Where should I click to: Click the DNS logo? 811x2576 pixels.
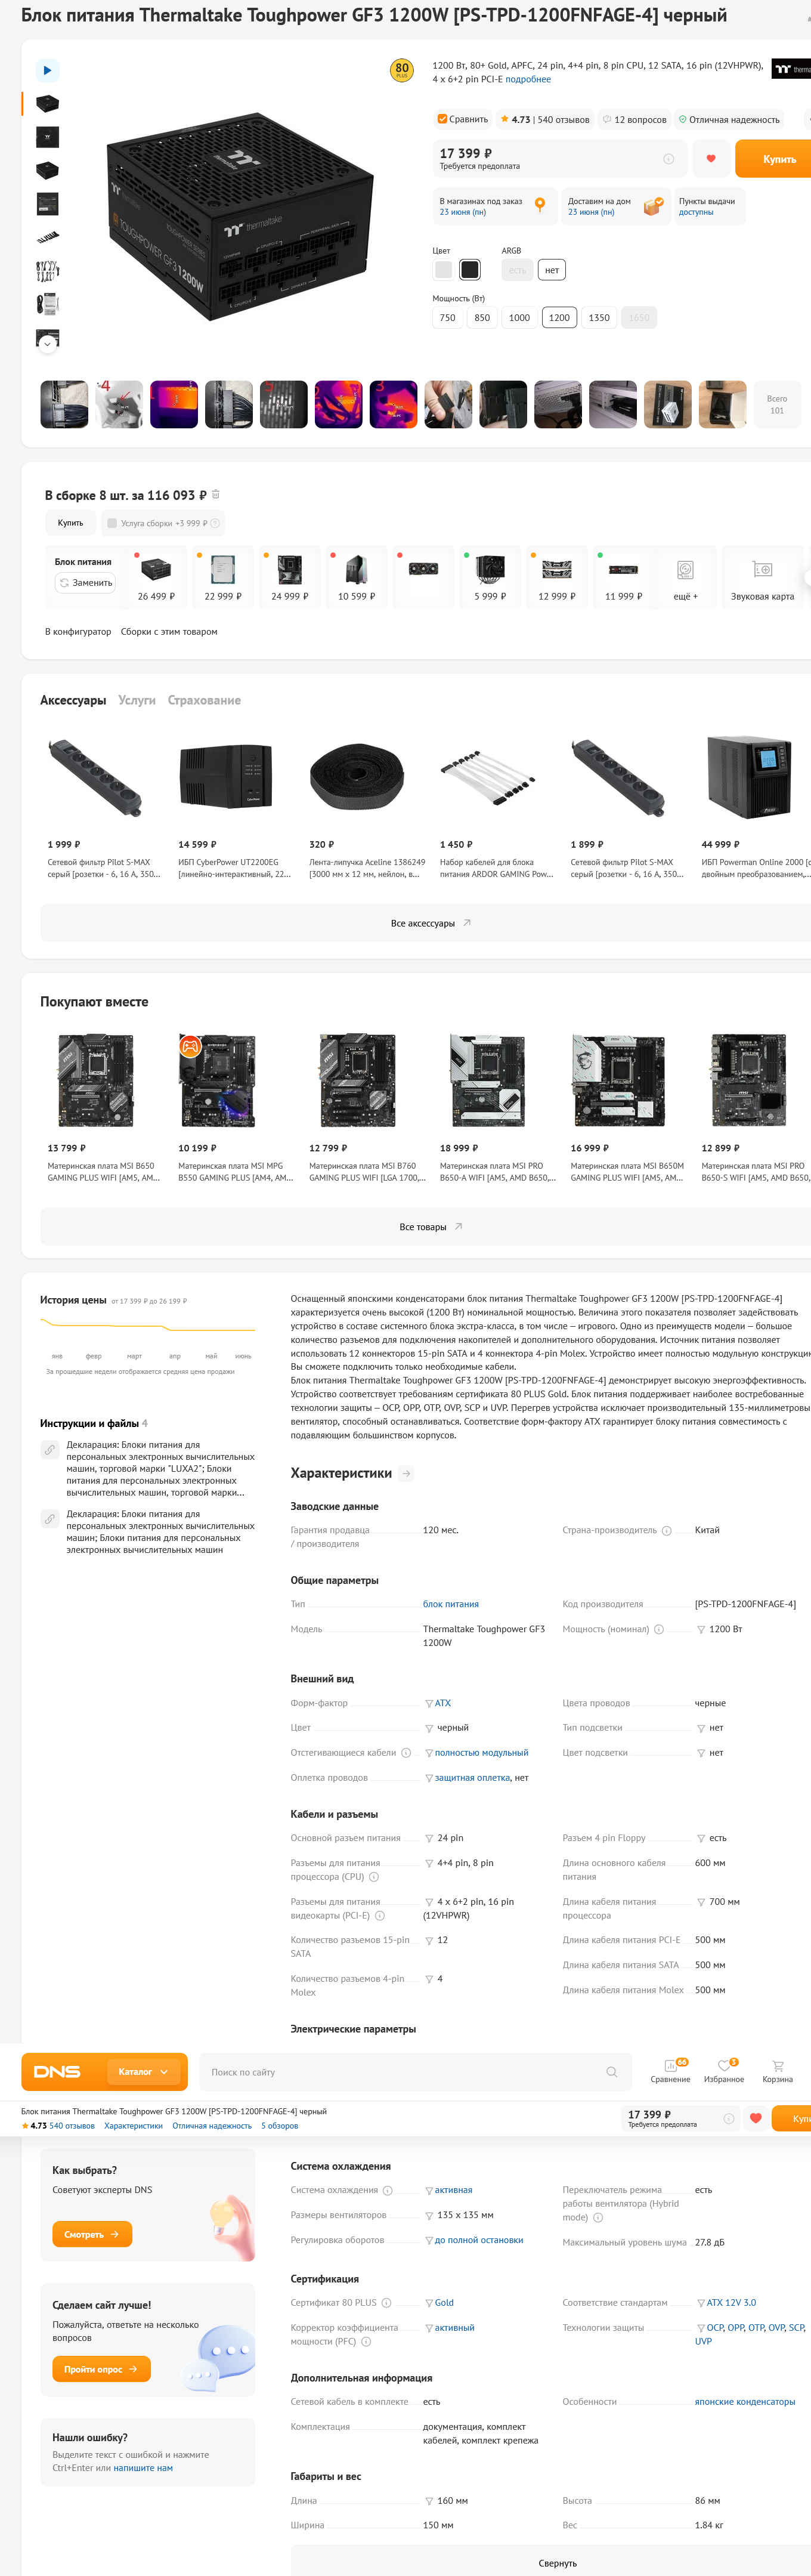click(57, 2072)
